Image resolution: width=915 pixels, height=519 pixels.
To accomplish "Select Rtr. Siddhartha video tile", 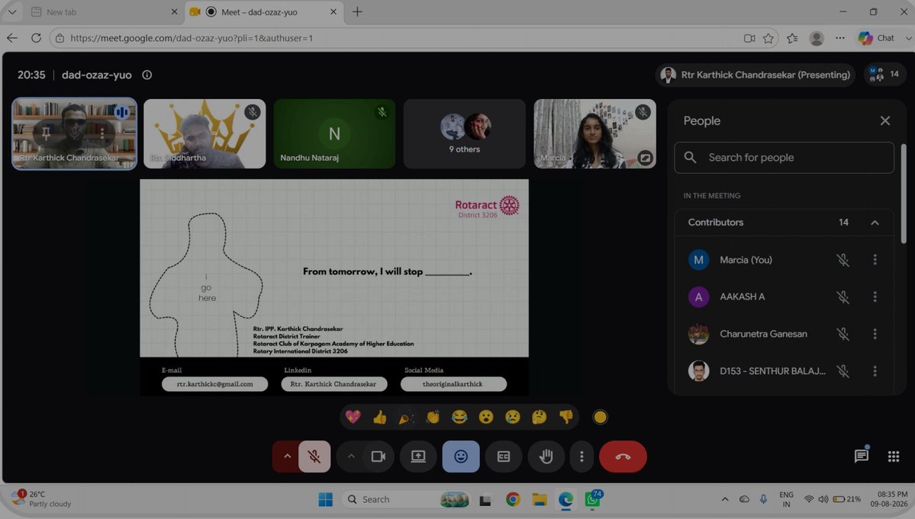I will pos(205,133).
